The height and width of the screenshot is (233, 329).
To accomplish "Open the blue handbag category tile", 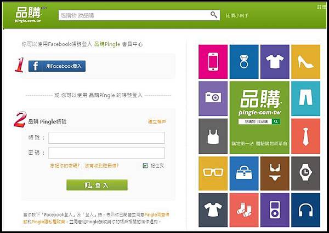I will point(244,173).
